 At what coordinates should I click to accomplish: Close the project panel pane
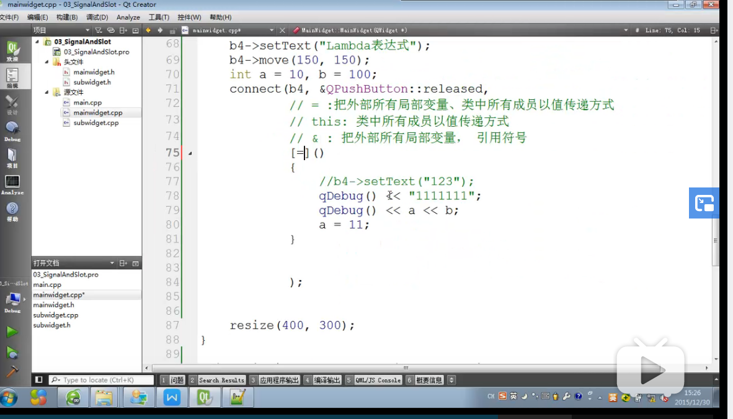pyautogui.click(x=136, y=30)
